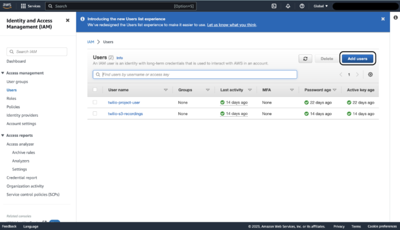400x230 pixels.
Task: Select checkbox for twilio-s3-recordings
Action: click(x=95, y=114)
